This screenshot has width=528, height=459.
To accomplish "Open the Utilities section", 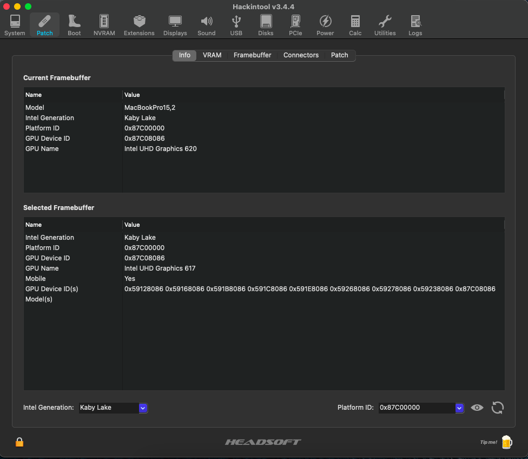I will click(385, 25).
